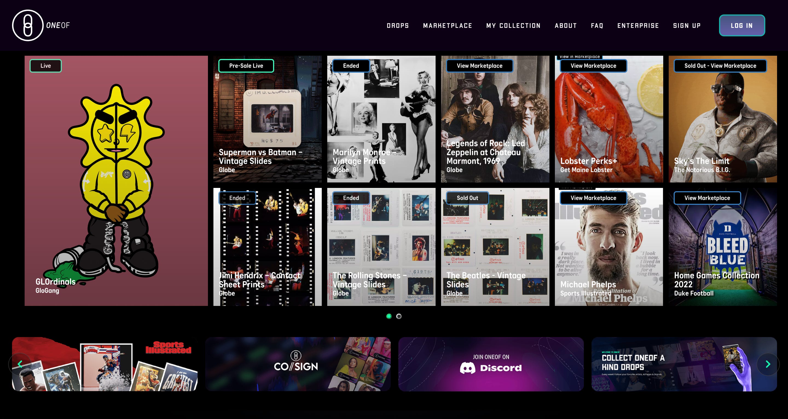Click the ONEOF wordmark text
The height and width of the screenshot is (419, 788).
(58, 25)
